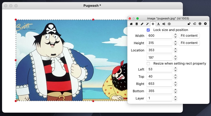Click the arrow-into-box icon beside padlock

click(194, 24)
